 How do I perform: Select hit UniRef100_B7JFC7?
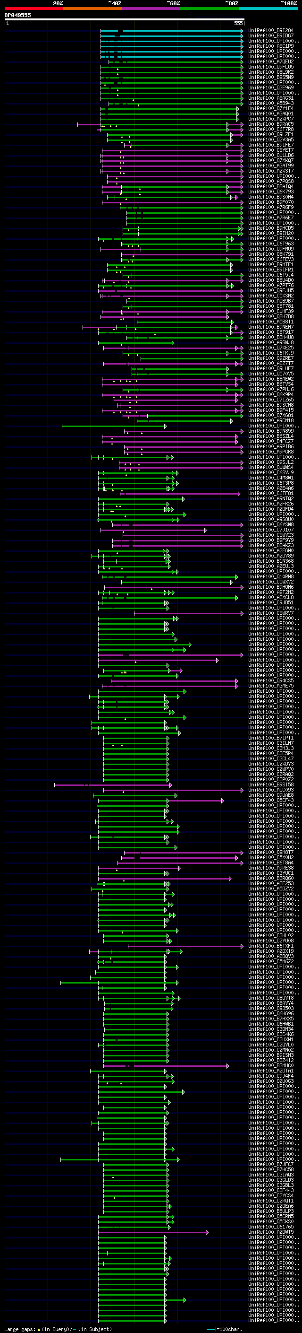270,1164
